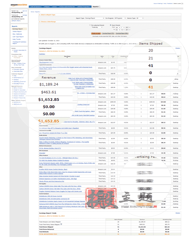Open Growth Hacker Marketing ebook link
The image size is (193, 242).
pyautogui.click(x=66, y=138)
